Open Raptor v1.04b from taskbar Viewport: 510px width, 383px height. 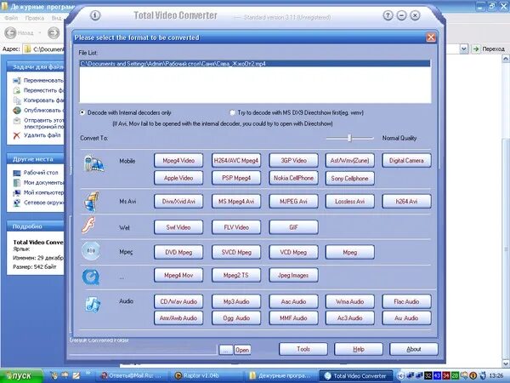tap(207, 376)
